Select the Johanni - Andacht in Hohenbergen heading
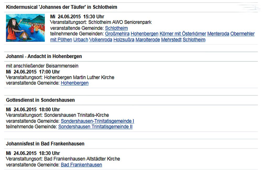 tap(44, 56)
